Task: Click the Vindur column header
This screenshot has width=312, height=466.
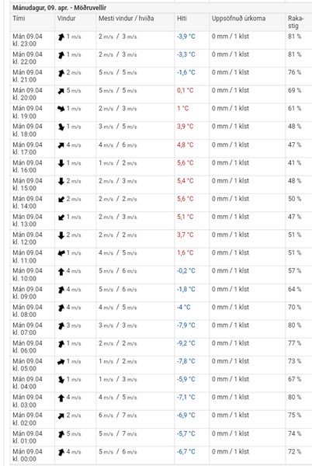Action: click(x=66, y=19)
